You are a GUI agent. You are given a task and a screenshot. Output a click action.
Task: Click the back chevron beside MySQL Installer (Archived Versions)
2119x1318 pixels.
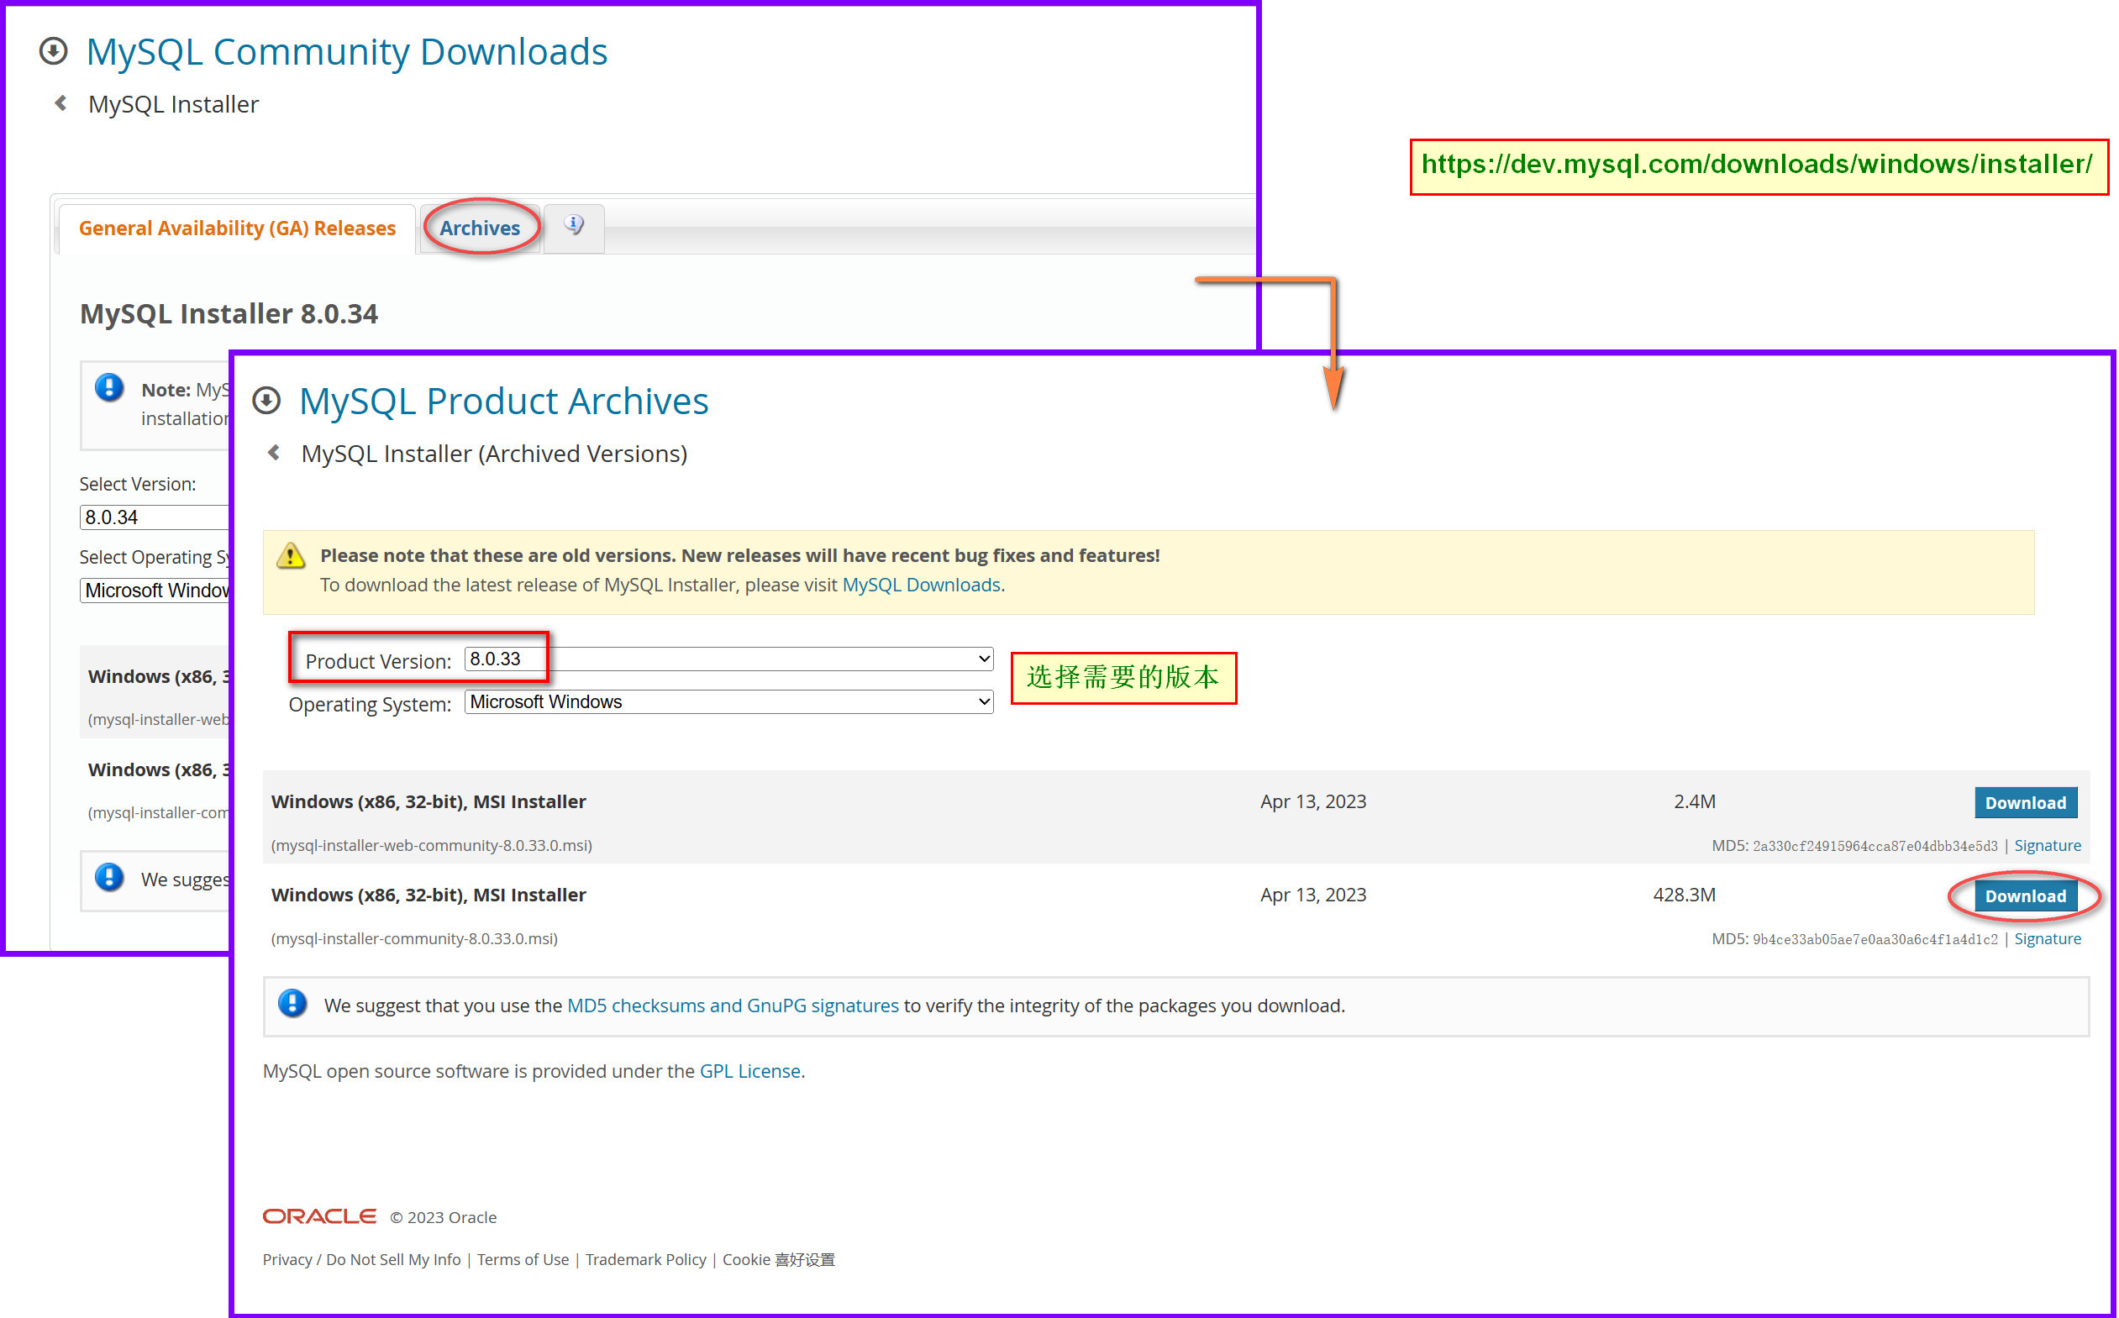tap(275, 453)
